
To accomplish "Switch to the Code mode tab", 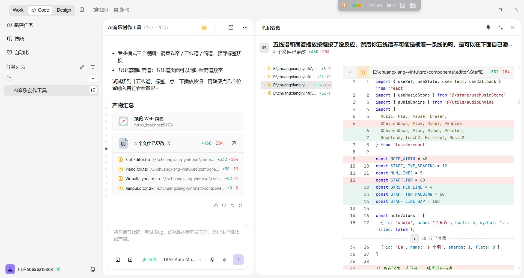I will click(40, 10).
